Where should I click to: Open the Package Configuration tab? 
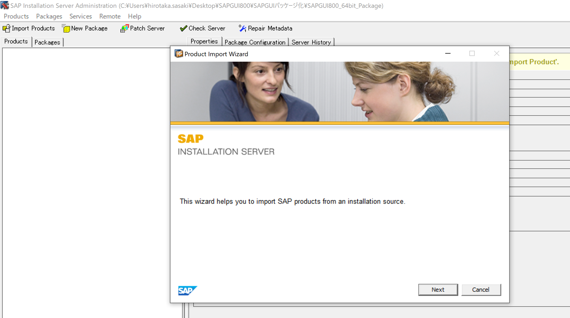click(x=255, y=42)
